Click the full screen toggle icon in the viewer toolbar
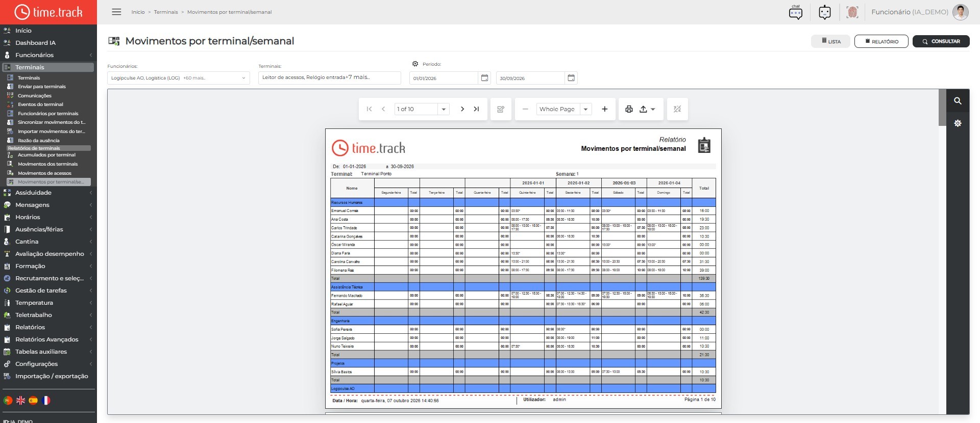The image size is (980, 423). coord(677,109)
